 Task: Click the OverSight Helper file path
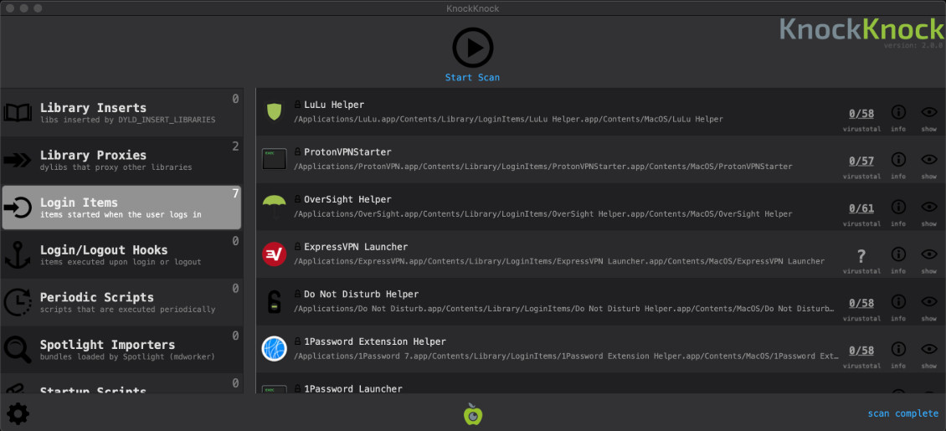(543, 214)
